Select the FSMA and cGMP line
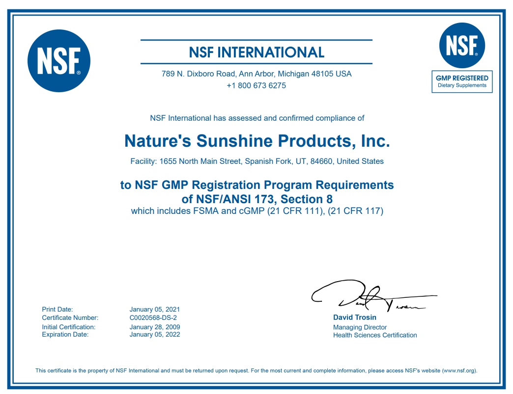The height and width of the screenshot is (394, 513). pos(257,211)
